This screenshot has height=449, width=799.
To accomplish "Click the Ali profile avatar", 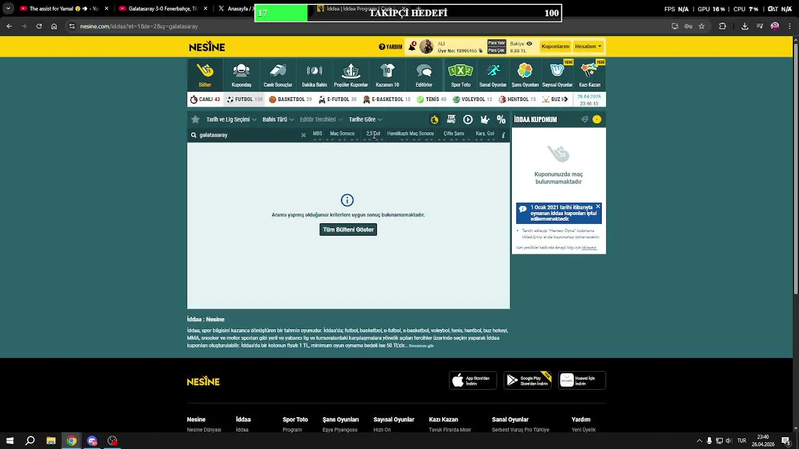I will (426, 47).
